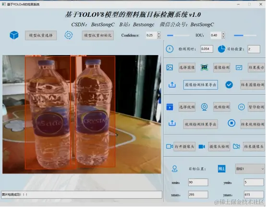This screenshot has height=207, width=266.
Task: Click the detected bottles result image
Action: pos(82,114)
